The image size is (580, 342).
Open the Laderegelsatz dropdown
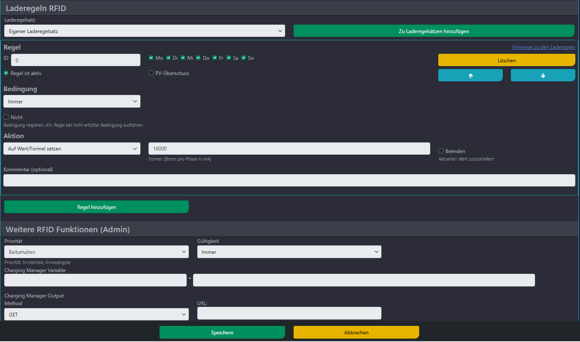tap(144, 31)
